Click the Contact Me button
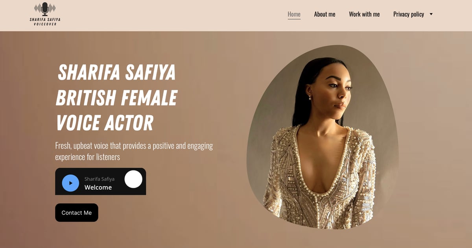The image size is (472, 248). [77, 213]
